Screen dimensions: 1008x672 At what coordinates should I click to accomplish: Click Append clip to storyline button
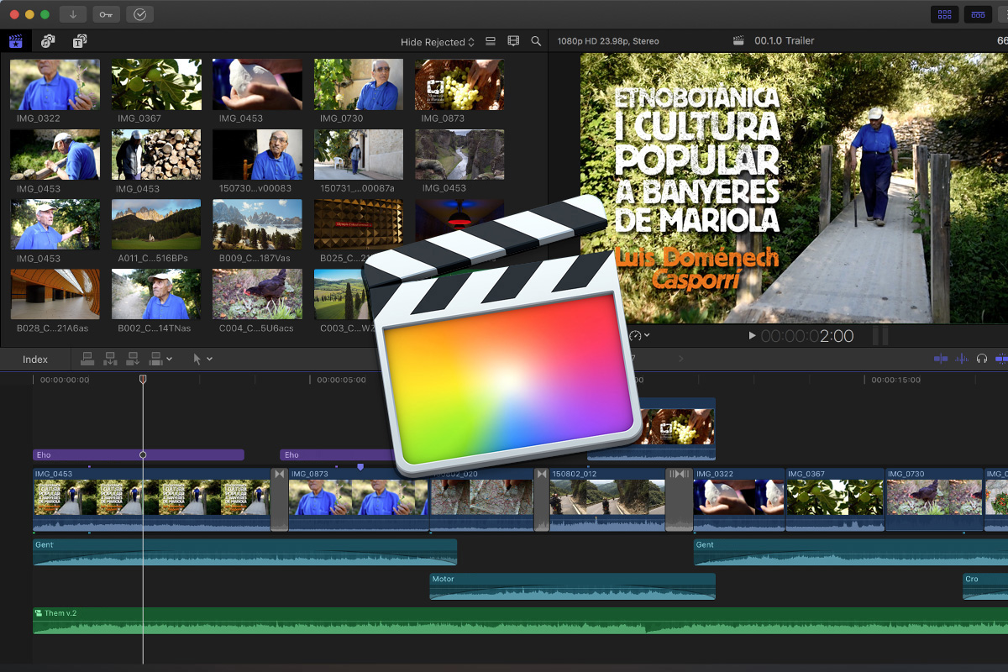click(133, 359)
